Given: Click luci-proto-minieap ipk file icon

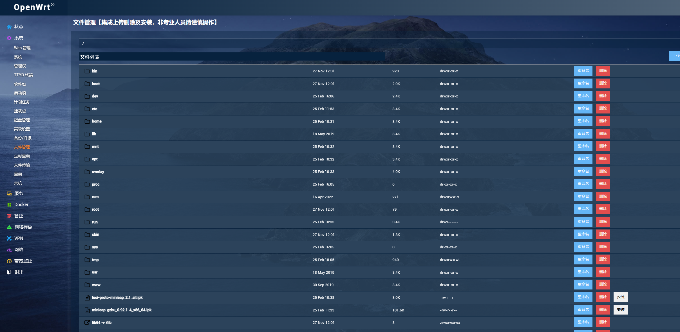Looking at the screenshot, I should pyautogui.click(x=87, y=297).
